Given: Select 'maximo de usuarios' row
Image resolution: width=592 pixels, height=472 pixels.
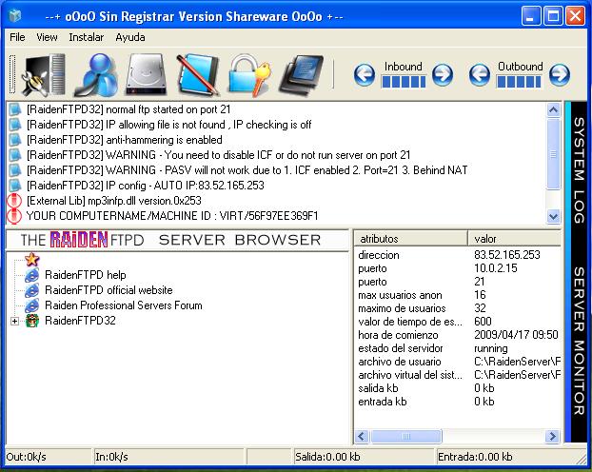Looking at the screenshot, I should click(x=457, y=308).
